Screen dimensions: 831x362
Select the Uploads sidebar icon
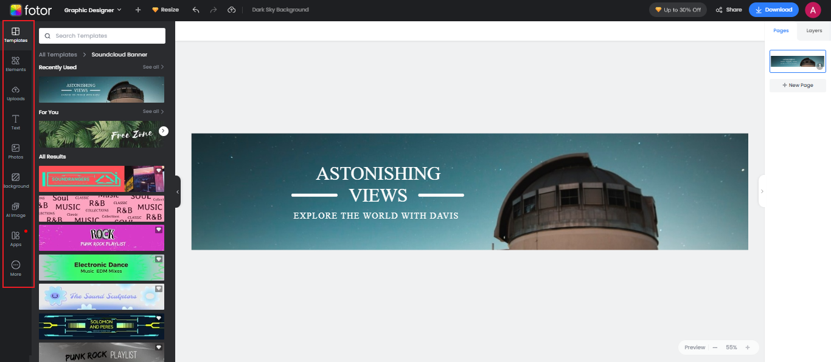coord(16,92)
